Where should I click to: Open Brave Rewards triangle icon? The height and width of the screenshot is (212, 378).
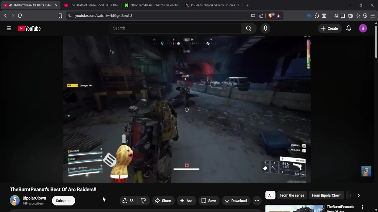tap(278, 16)
